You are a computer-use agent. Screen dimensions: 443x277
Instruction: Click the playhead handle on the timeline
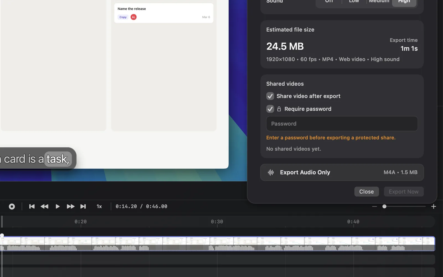pyautogui.click(x=2, y=235)
